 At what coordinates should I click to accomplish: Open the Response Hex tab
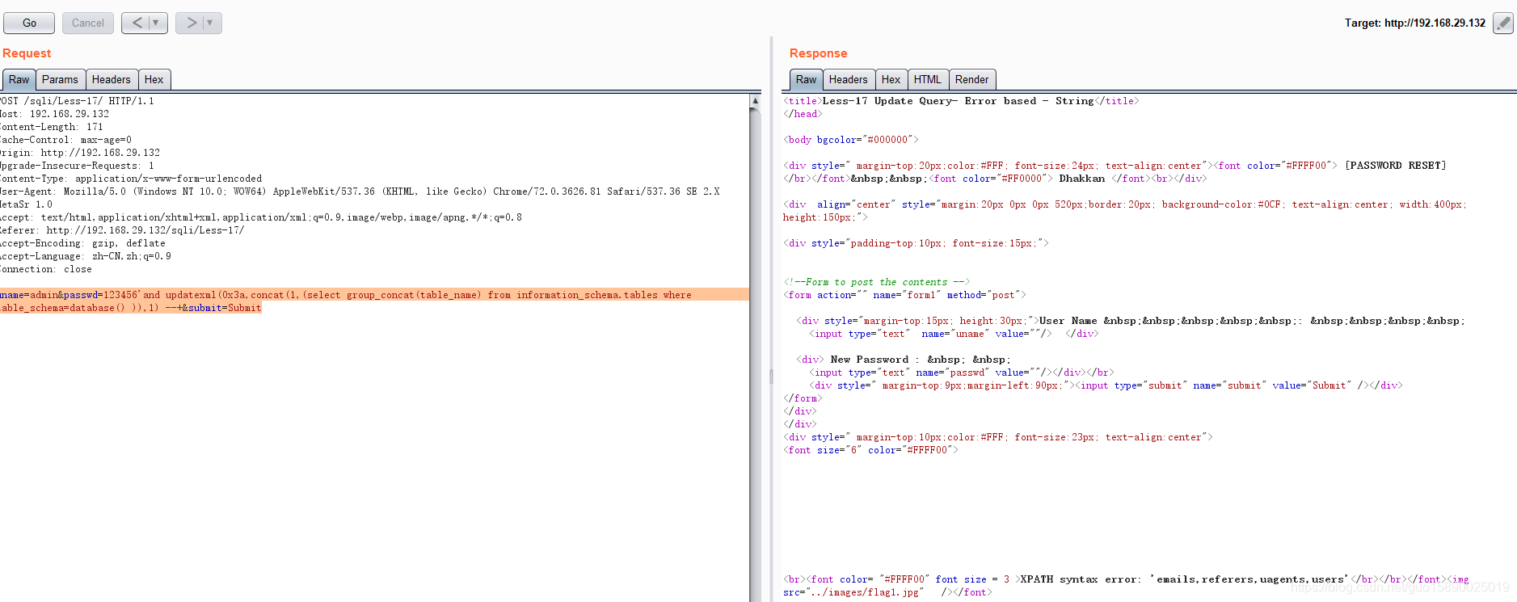click(891, 79)
